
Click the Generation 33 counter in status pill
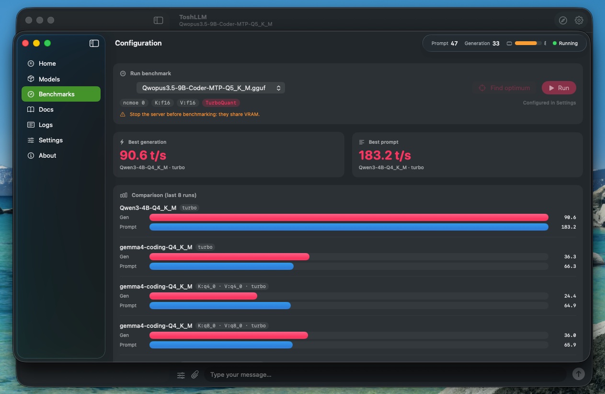482,43
